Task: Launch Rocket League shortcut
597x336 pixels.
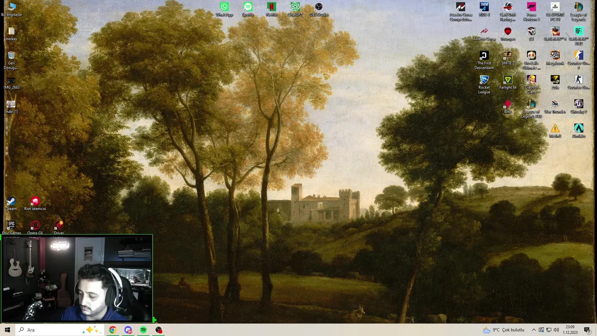Action: click(484, 84)
